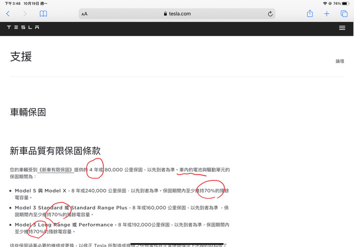The image size is (354, 247).
Task: Click the Model 3 Long Range 或 Performance bullet
Action: point(122,228)
